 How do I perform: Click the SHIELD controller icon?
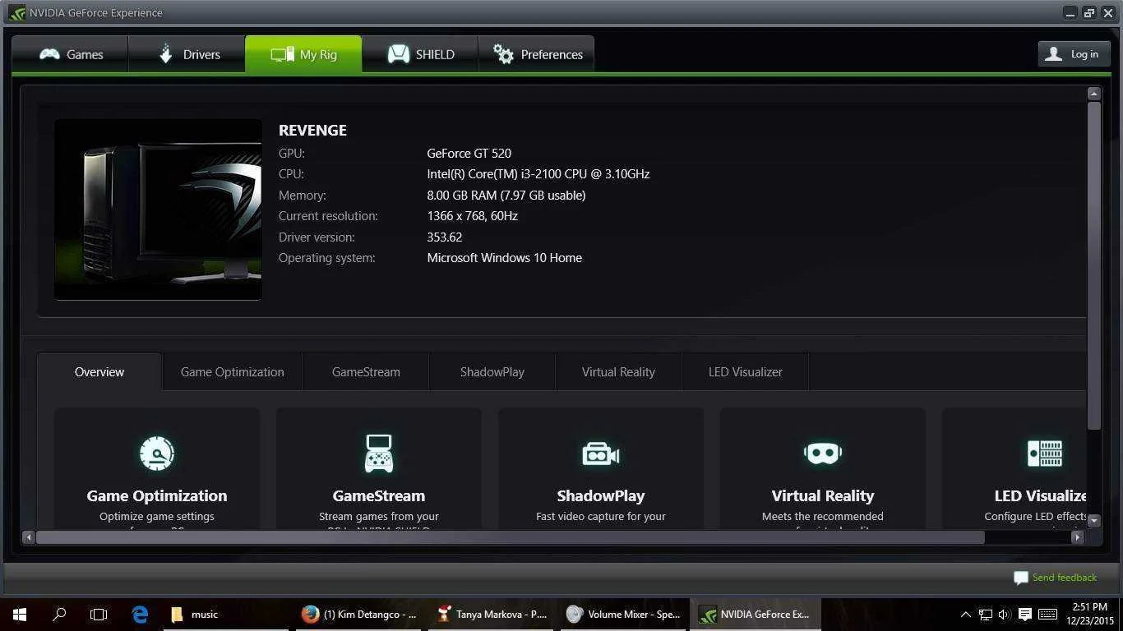(x=399, y=54)
